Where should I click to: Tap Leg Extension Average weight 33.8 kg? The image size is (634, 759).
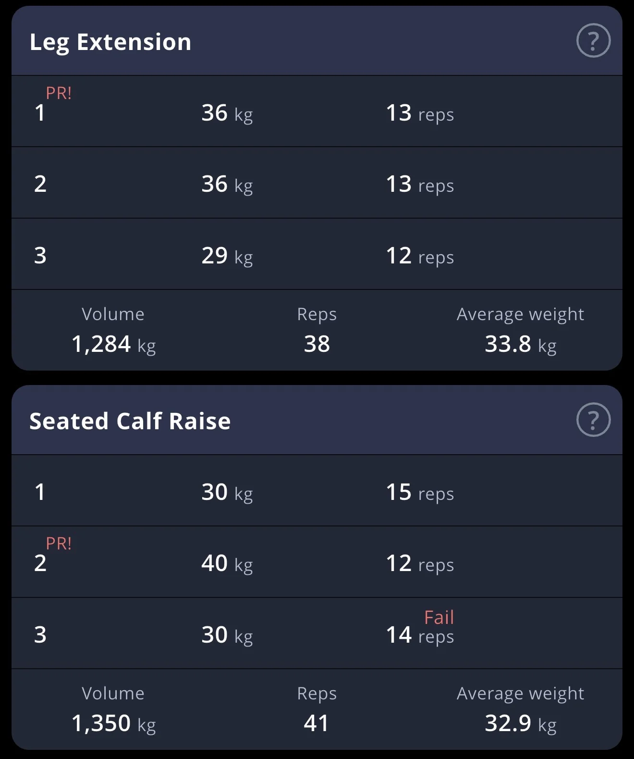click(520, 330)
